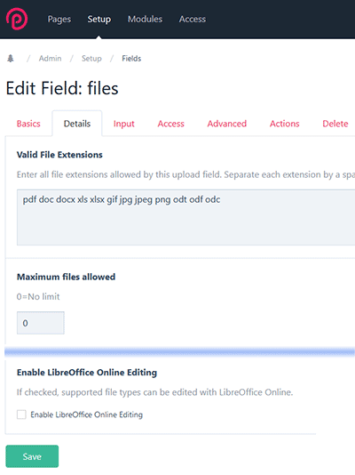Screen dimensions: 355x475
Task: Open the Delete tab
Action: 335,124
